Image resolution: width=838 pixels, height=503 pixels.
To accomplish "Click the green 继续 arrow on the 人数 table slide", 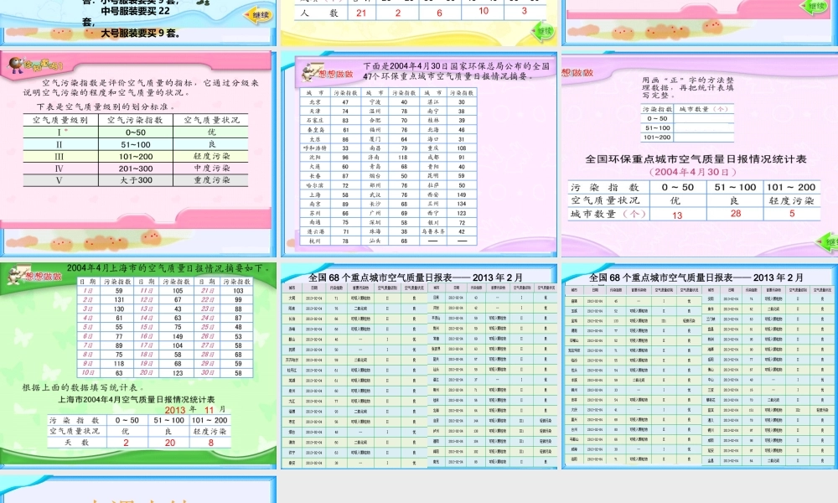I will 543,32.
